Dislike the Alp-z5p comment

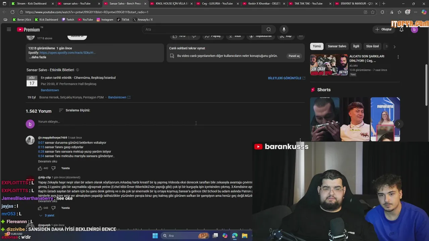(53, 208)
